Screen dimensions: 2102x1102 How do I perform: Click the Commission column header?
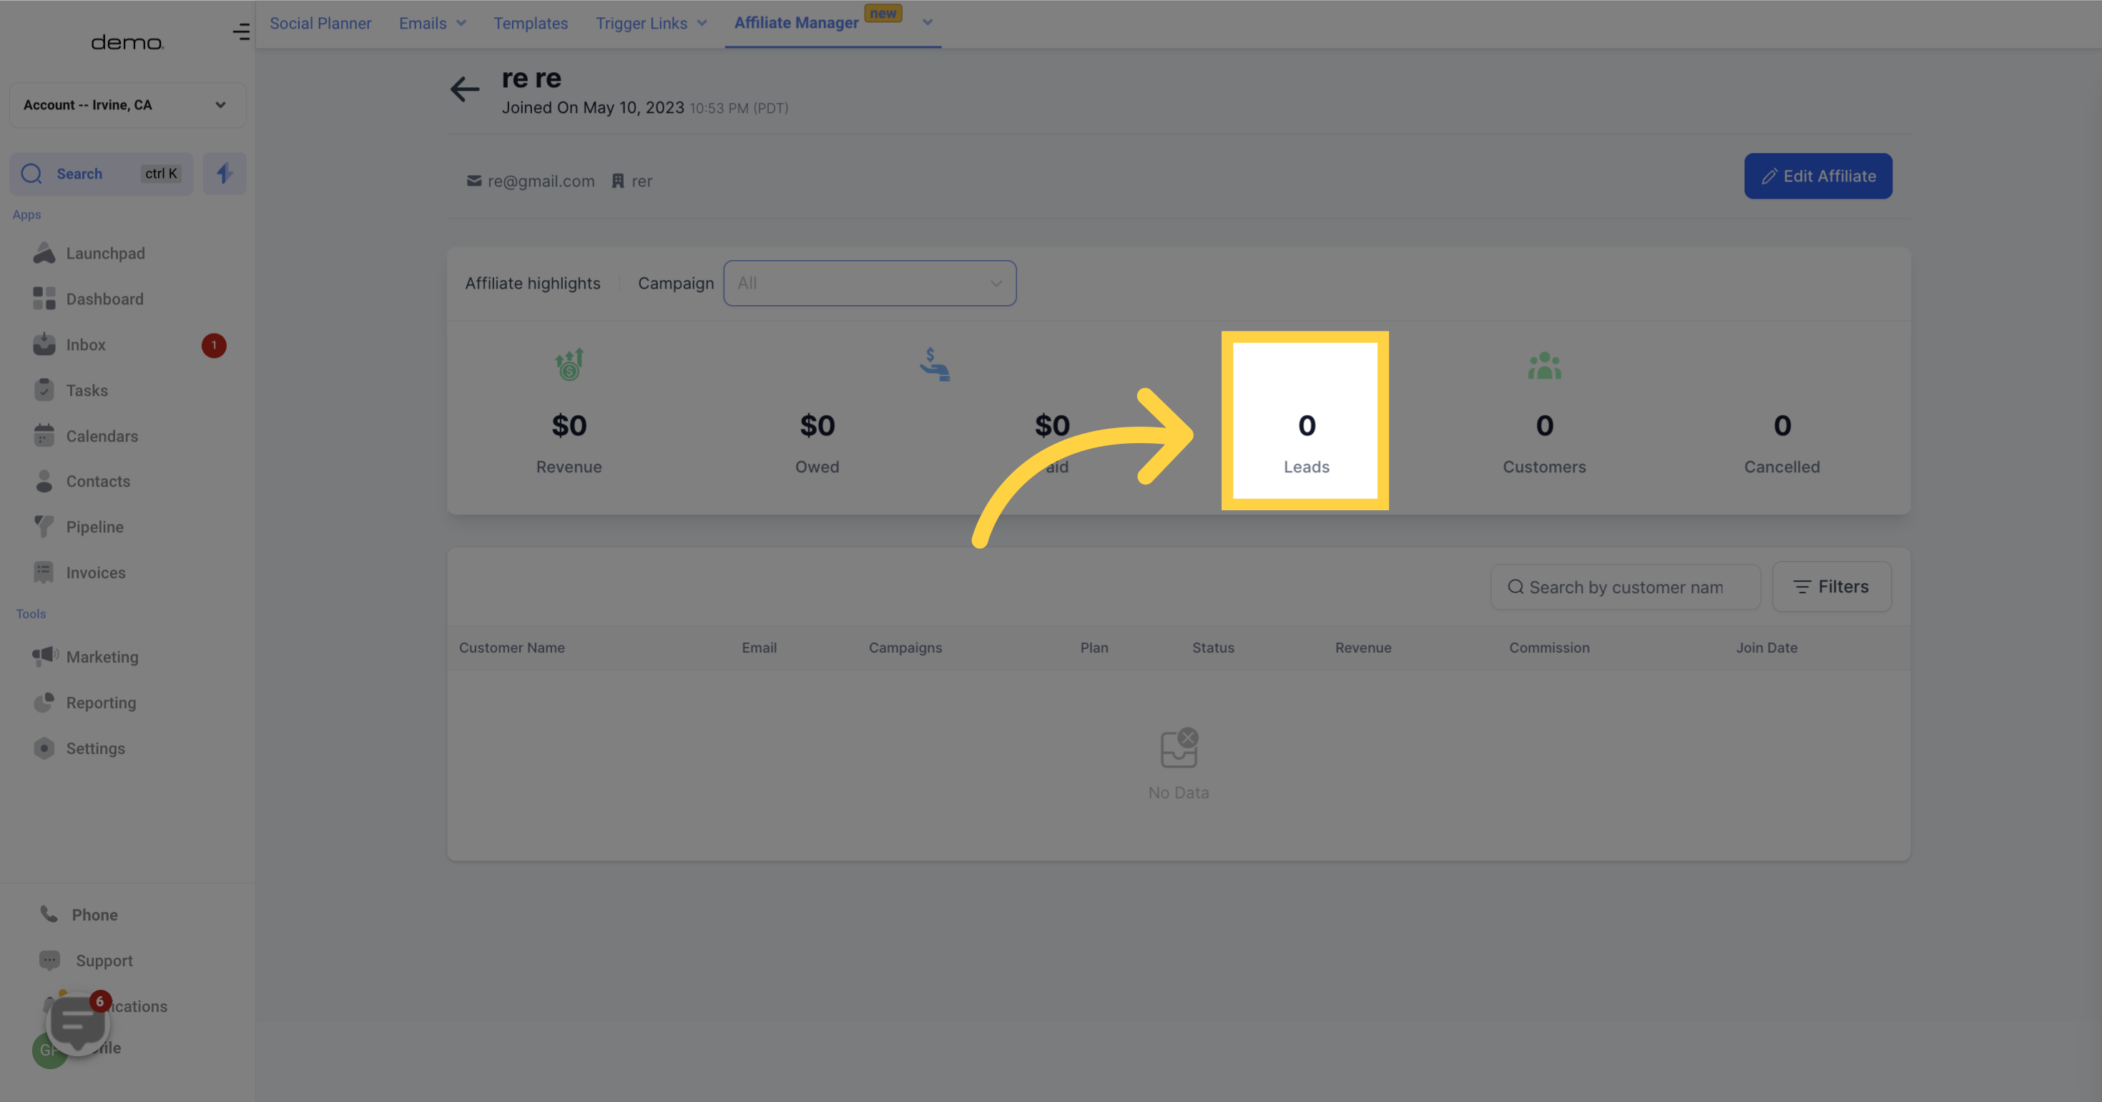point(1550,648)
